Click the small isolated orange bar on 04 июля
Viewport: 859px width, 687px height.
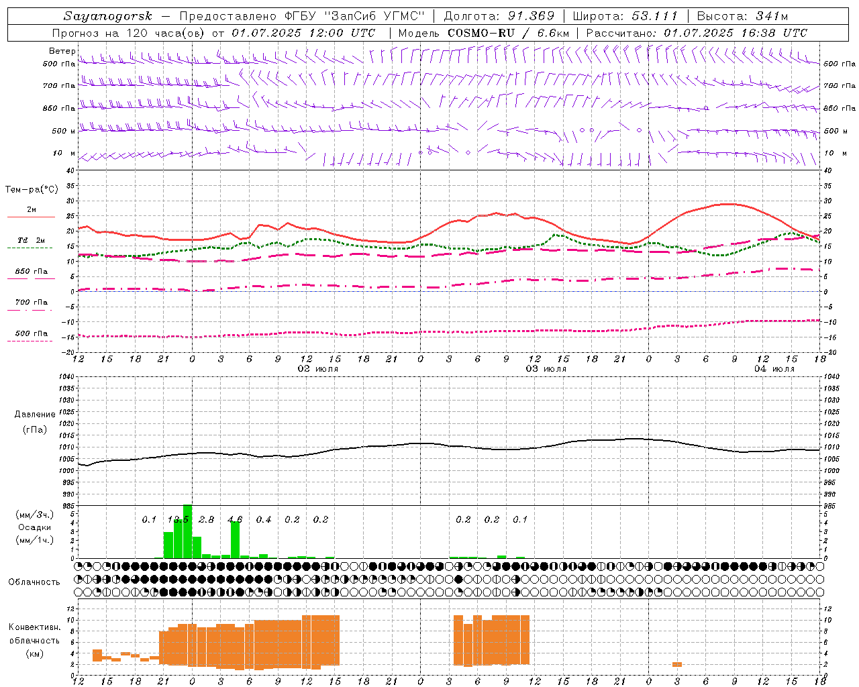[x=677, y=664]
